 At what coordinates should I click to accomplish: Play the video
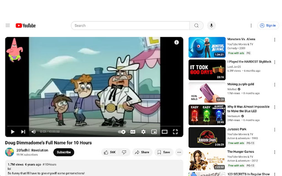tap(12, 132)
